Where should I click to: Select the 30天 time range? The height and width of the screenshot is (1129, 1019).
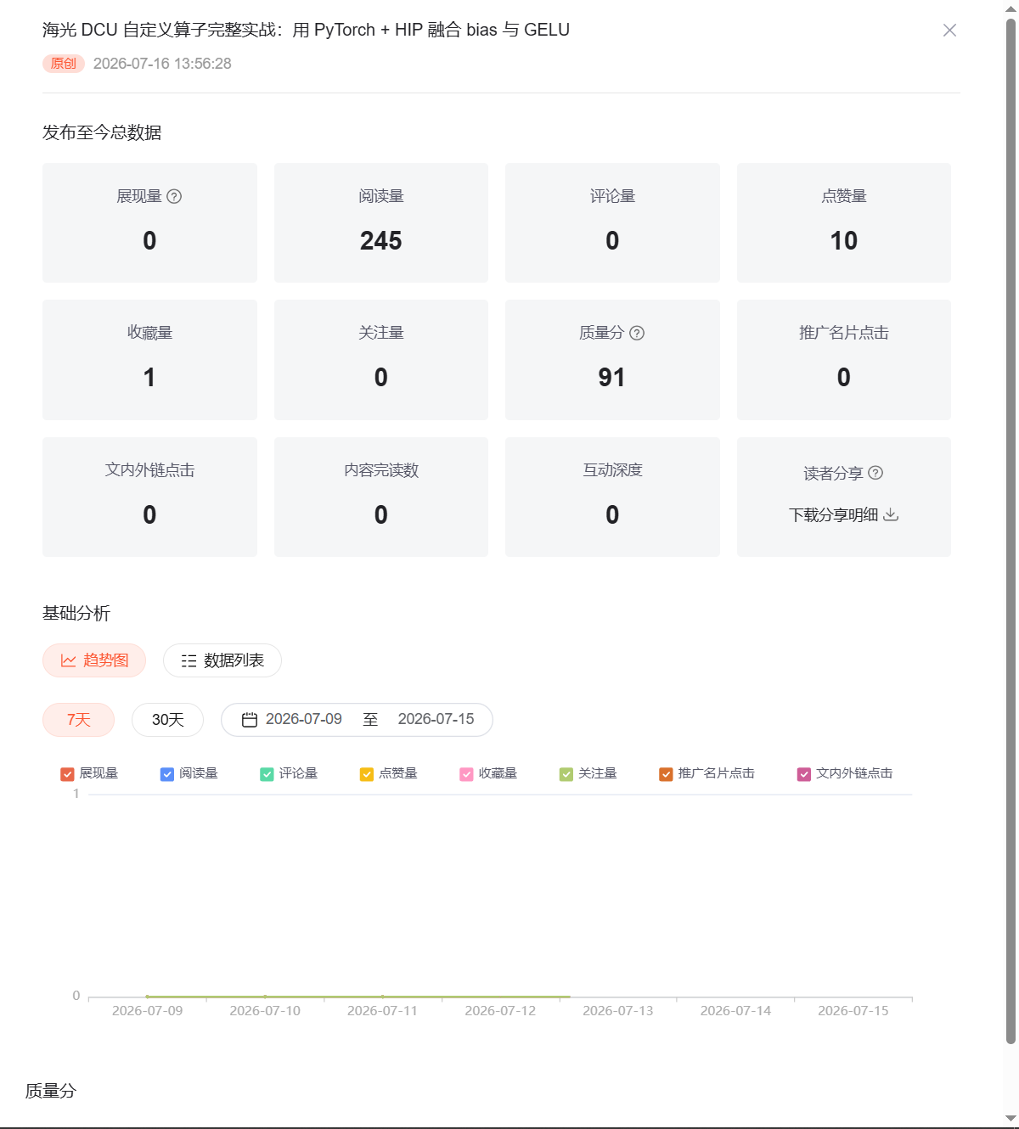[x=167, y=720]
